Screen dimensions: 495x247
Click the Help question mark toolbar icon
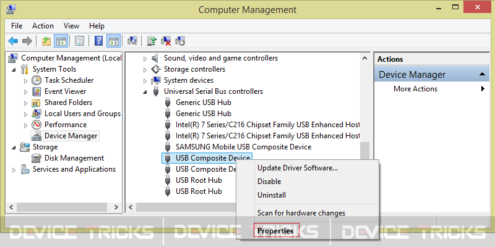(x=99, y=41)
